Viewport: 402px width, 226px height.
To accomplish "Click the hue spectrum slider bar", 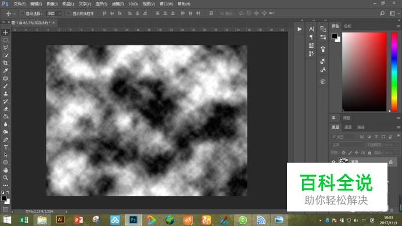I will [394, 71].
